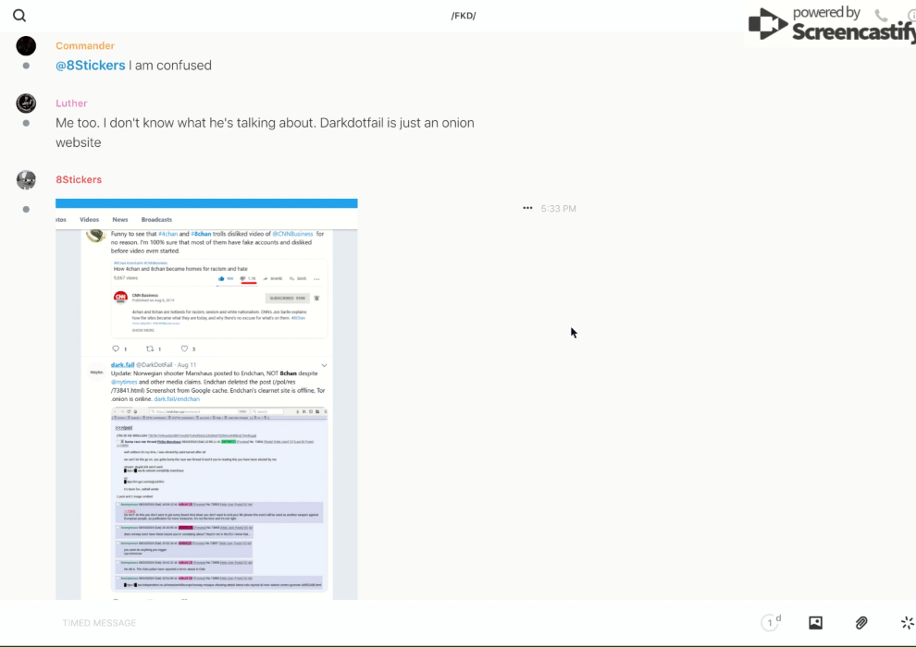Viewport: 916px width, 647px height.
Task: Open the shared tweet screenshot image
Action: click(x=206, y=399)
